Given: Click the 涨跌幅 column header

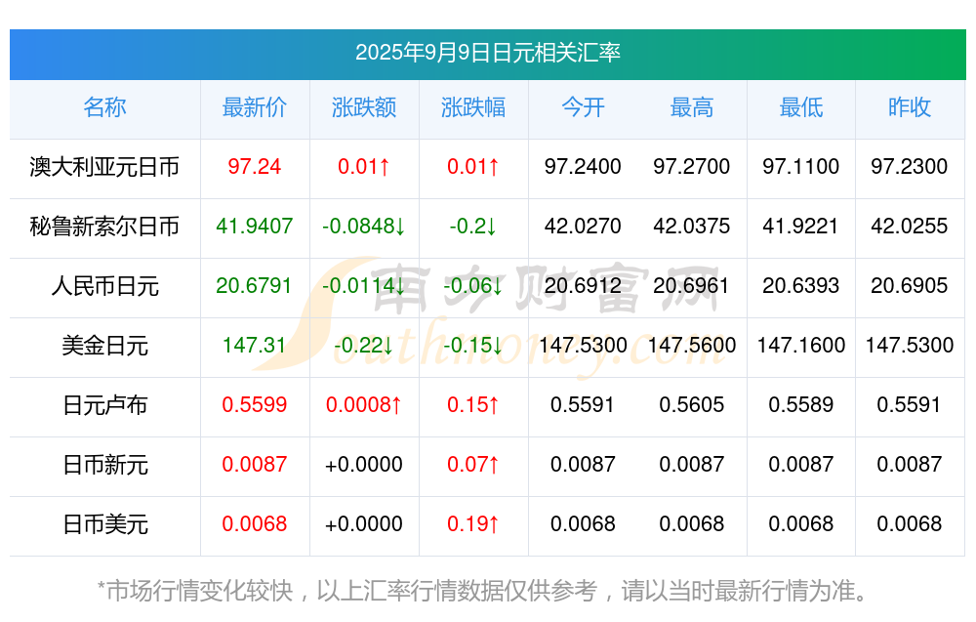Looking at the screenshot, I should coord(473,107).
